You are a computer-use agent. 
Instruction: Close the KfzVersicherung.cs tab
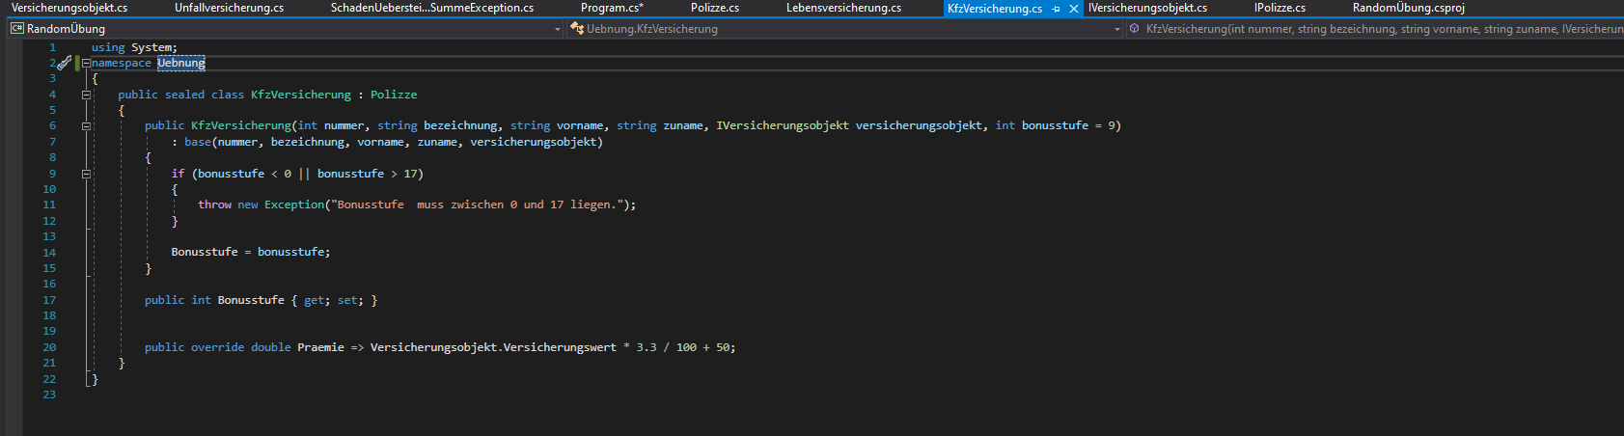1074,9
